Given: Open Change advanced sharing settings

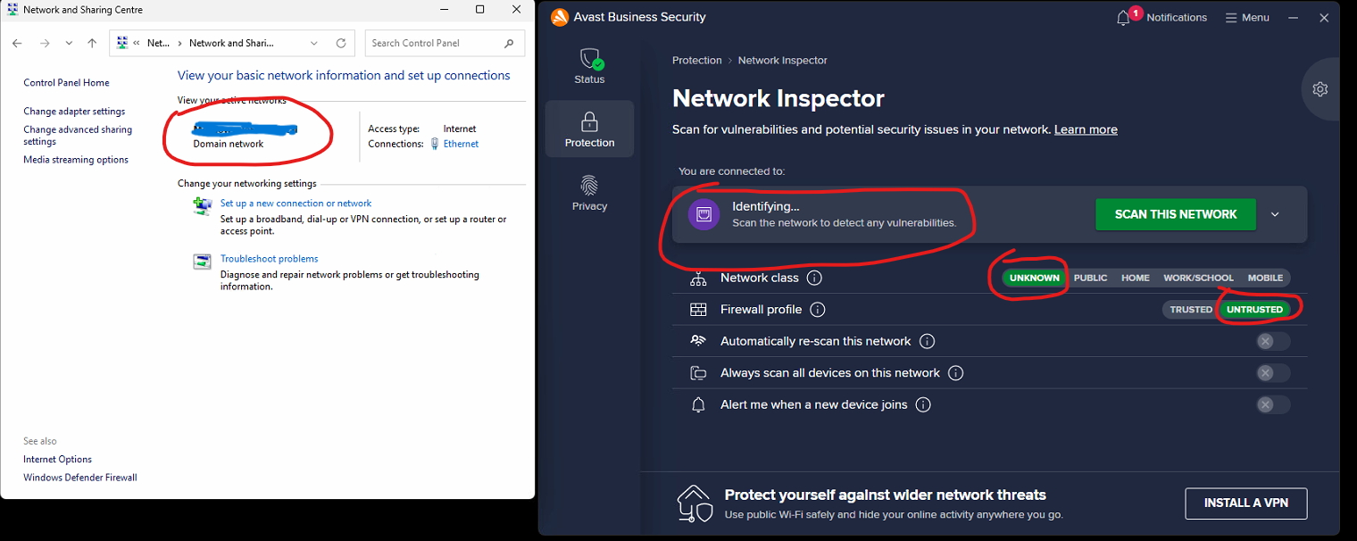Looking at the screenshot, I should click(78, 136).
